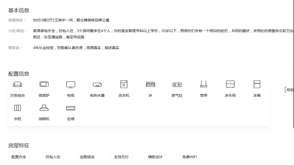Screen dimensions: 294x165
Task: Select the wardrobe (衣柜) icon
Action: coord(17,108)
